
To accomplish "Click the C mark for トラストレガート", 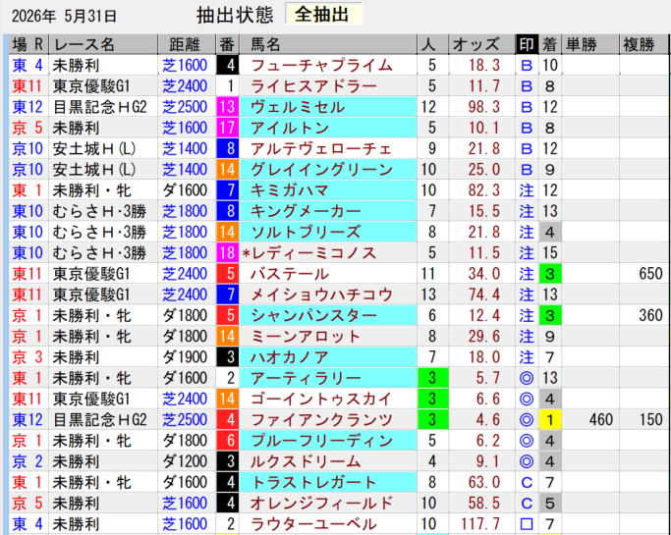I will pos(527,483).
